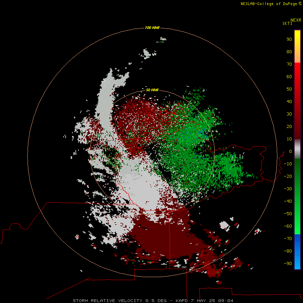Click the KAPD station identifier in caption

pyautogui.click(x=182, y=301)
